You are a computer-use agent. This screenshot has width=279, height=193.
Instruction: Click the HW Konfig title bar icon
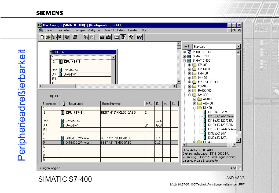click(41, 25)
